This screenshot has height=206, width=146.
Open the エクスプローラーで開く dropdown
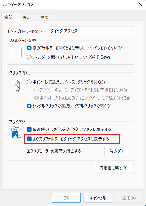92,31
